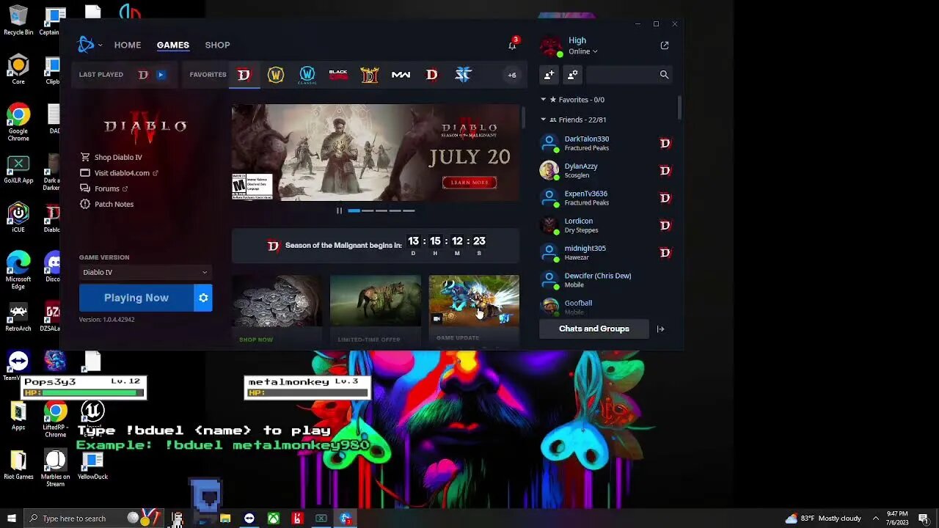Select friend Goofball
The height and width of the screenshot is (528, 939).
(x=606, y=306)
